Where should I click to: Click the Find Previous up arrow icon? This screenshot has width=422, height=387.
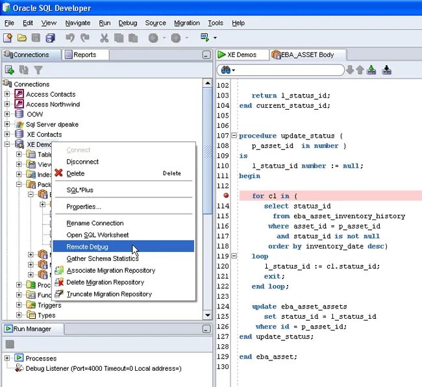pyautogui.click(x=360, y=70)
